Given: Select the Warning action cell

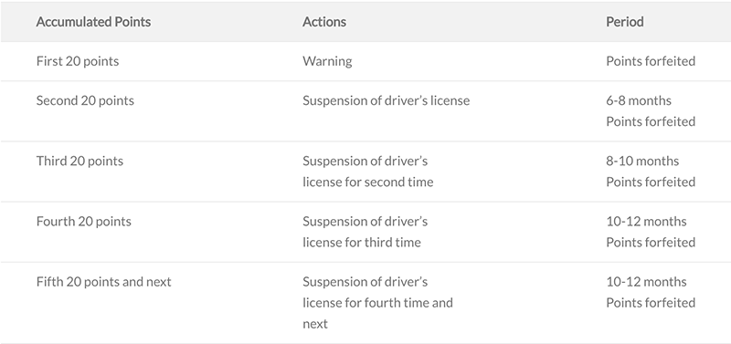Looking at the screenshot, I should tap(327, 61).
